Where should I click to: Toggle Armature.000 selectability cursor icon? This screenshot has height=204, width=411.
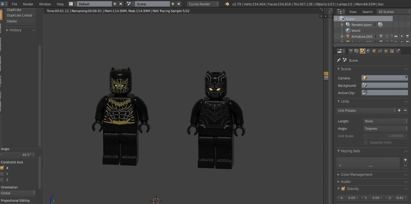(402, 36)
